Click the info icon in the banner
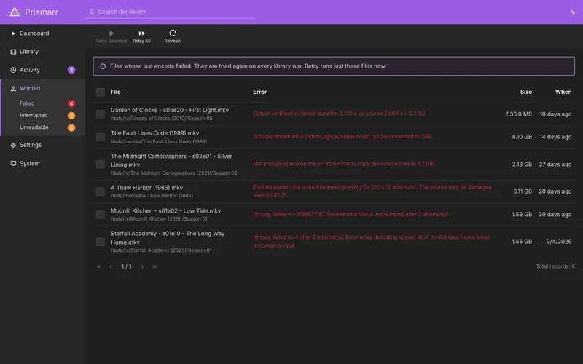The width and height of the screenshot is (583, 364). (x=103, y=66)
